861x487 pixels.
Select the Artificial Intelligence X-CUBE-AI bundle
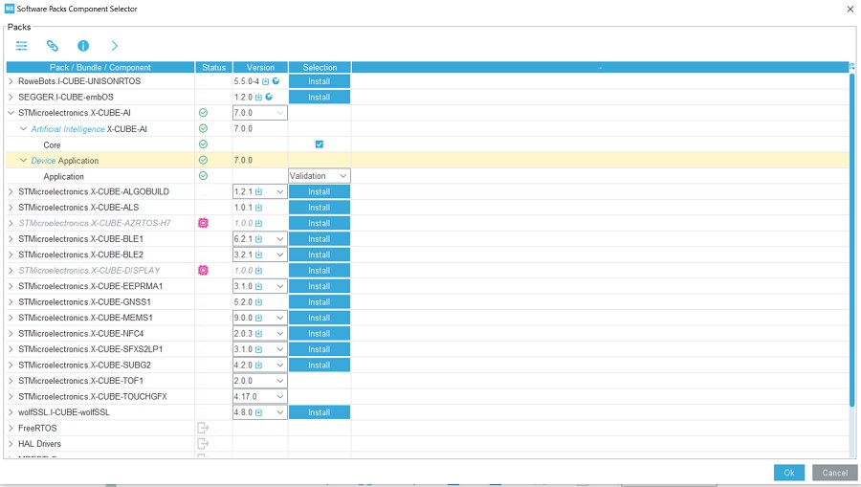coord(89,129)
